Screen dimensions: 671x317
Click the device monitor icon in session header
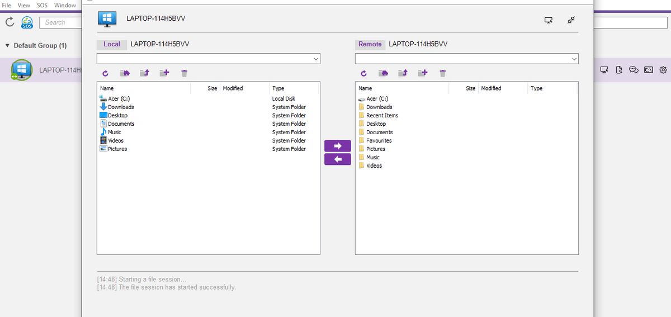(x=107, y=18)
